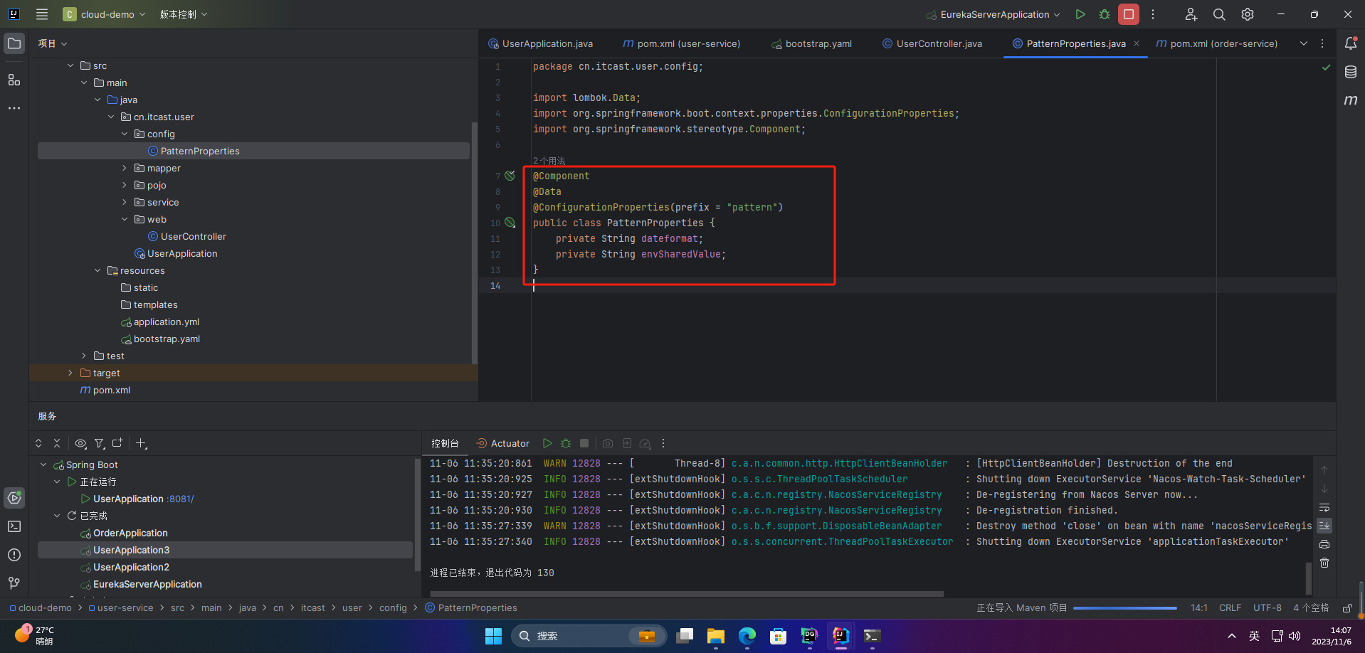Open the Git version control tool window
The width and height of the screenshot is (1365, 653).
coord(14,583)
